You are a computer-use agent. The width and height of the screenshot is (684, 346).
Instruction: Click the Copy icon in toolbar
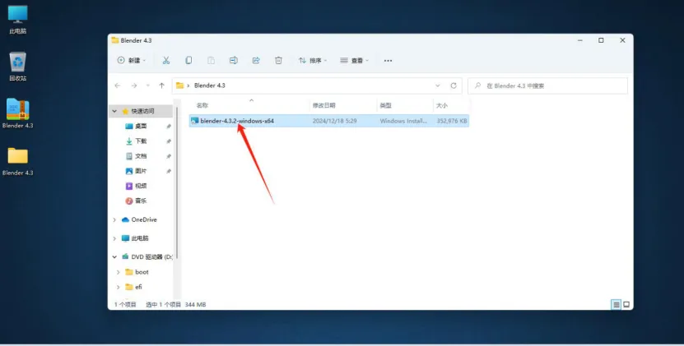pyautogui.click(x=188, y=61)
